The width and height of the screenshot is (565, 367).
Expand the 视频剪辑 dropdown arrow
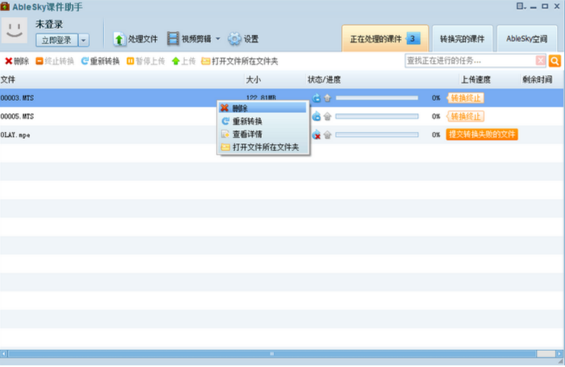click(217, 39)
